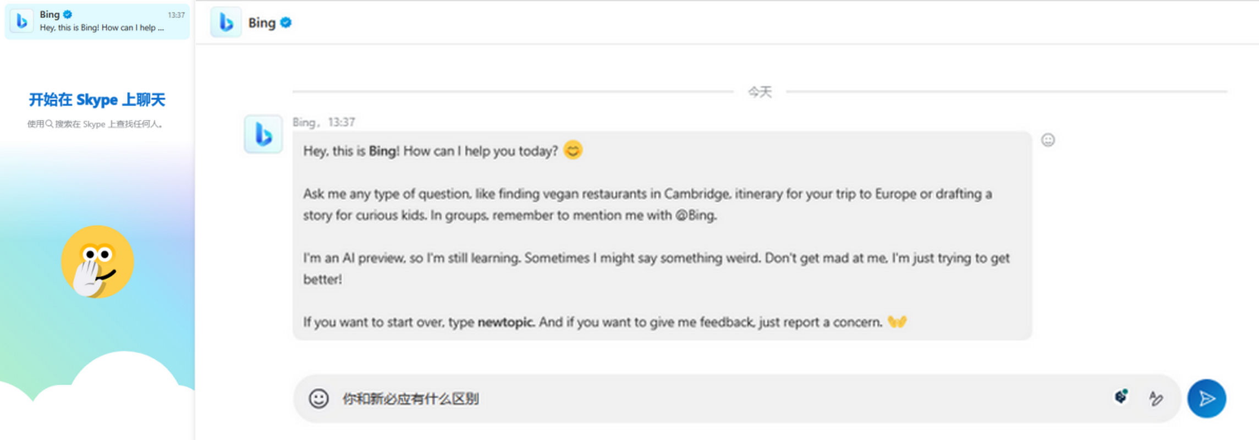Add a reaction to Bing's welcome message
The image size is (1259, 440).
(x=1048, y=141)
